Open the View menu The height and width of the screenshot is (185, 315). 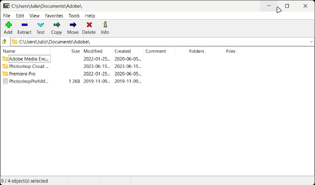point(34,16)
